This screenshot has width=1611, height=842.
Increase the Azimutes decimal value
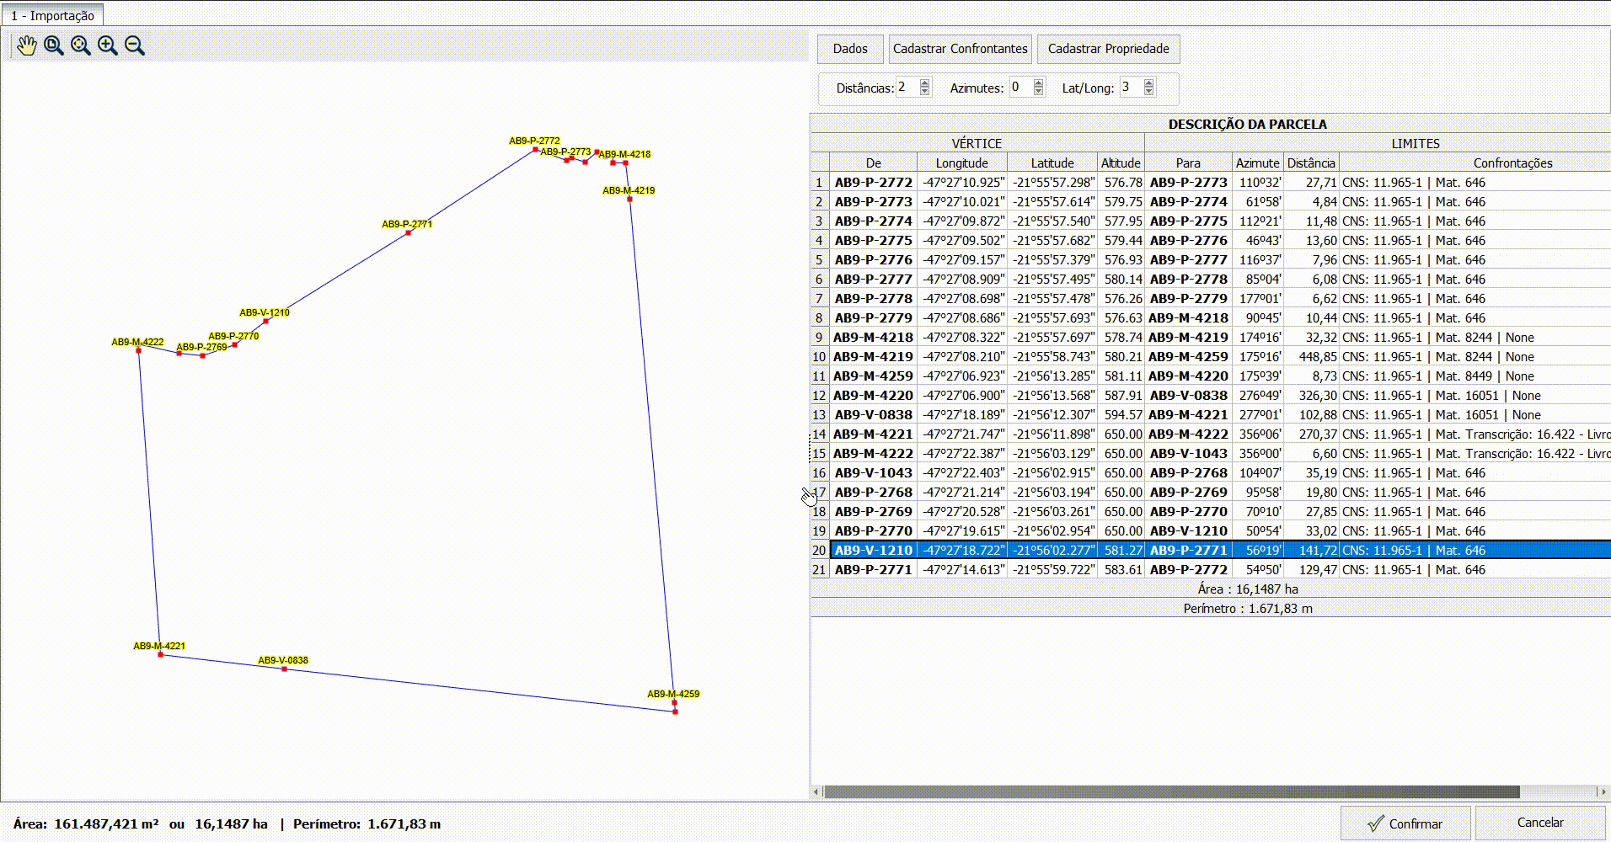pyautogui.click(x=1038, y=83)
